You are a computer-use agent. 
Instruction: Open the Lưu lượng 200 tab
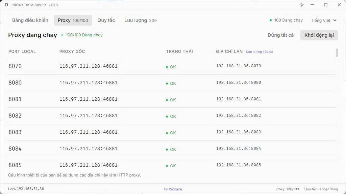click(x=141, y=20)
